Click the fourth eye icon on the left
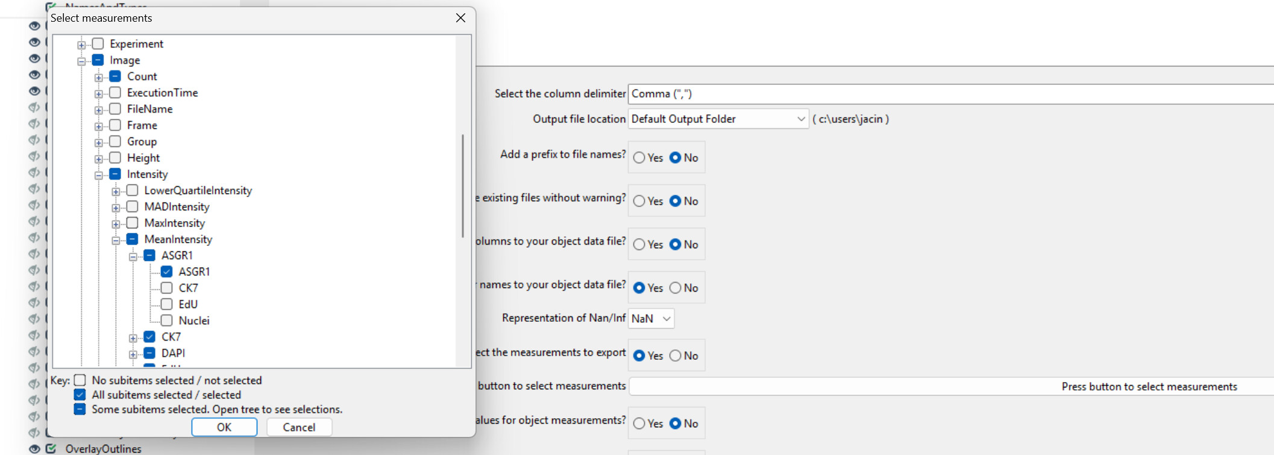Image resolution: width=1274 pixels, height=455 pixels. click(x=35, y=74)
